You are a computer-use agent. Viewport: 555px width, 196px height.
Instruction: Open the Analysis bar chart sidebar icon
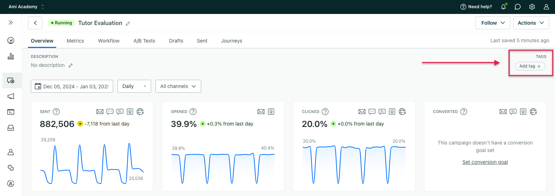(11, 56)
